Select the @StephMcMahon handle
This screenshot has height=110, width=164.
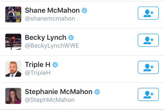click(50, 100)
